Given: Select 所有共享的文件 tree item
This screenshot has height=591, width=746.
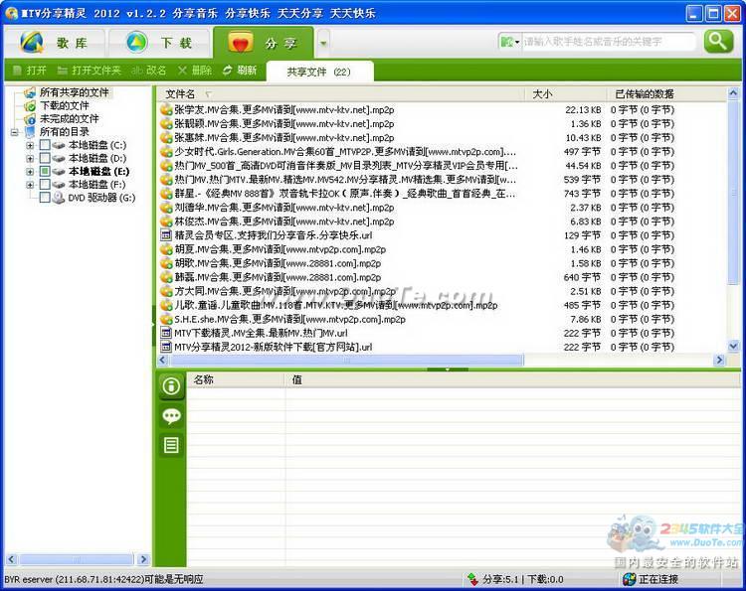Looking at the screenshot, I should [75, 92].
